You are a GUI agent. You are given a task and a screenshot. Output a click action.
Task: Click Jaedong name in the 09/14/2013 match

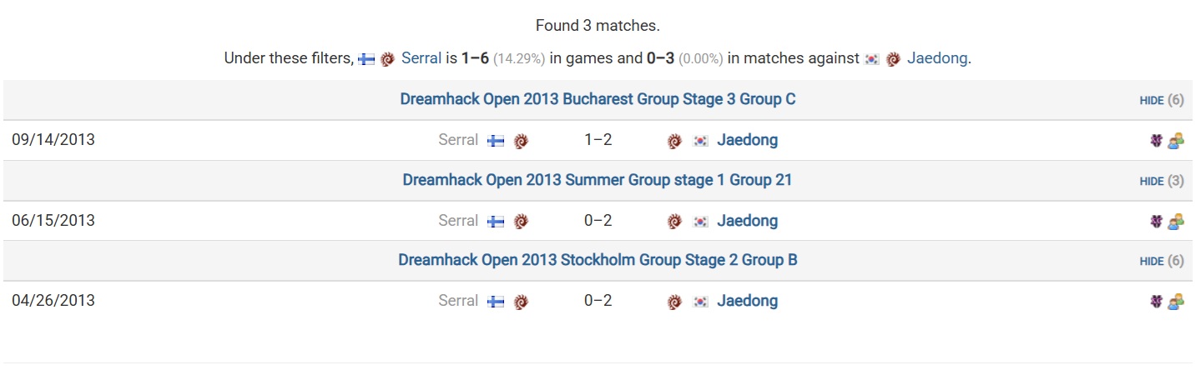pyautogui.click(x=747, y=140)
